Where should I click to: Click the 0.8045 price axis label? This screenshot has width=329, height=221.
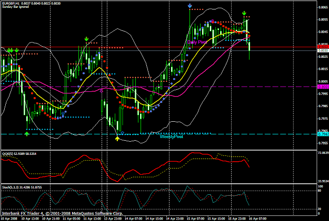coord(323,32)
